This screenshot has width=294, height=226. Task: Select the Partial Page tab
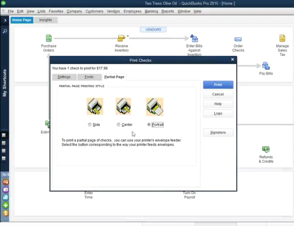point(114,77)
